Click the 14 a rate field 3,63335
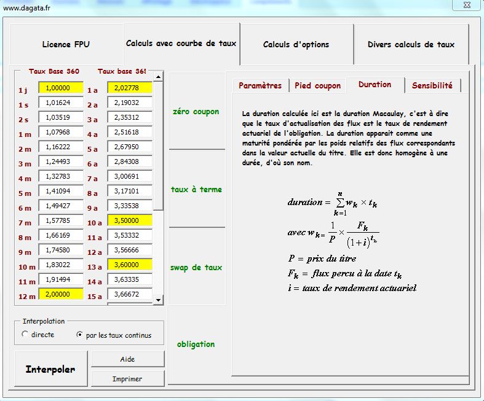 point(130,279)
